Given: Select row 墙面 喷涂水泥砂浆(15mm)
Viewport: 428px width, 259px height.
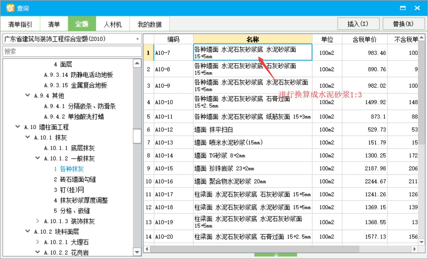Looking at the screenshot, I should pos(253,142).
